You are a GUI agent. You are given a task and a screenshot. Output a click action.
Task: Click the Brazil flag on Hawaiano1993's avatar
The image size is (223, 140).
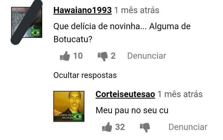click(x=35, y=33)
